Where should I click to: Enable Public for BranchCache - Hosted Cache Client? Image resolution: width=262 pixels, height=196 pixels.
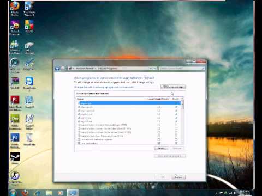[x=176, y=128]
